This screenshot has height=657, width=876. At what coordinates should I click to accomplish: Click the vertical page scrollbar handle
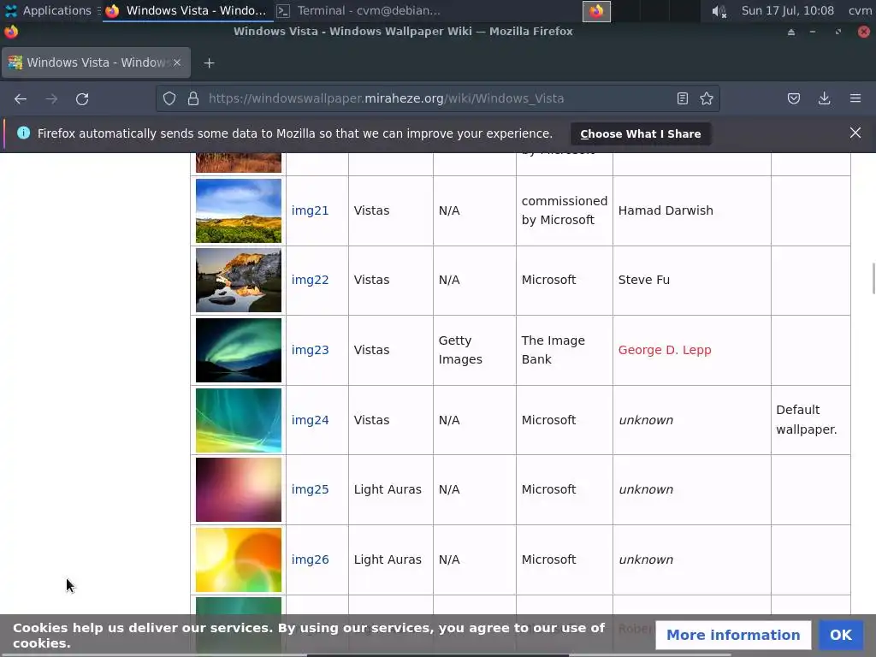(x=873, y=277)
